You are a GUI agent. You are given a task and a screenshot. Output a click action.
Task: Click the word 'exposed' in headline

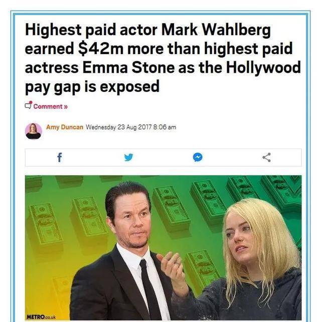[129, 87]
